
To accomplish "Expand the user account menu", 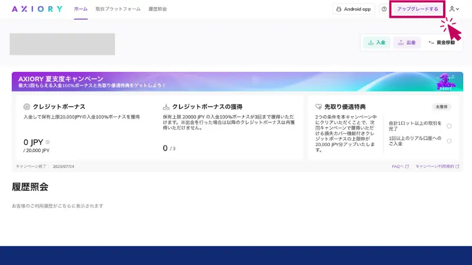I will click(x=454, y=9).
